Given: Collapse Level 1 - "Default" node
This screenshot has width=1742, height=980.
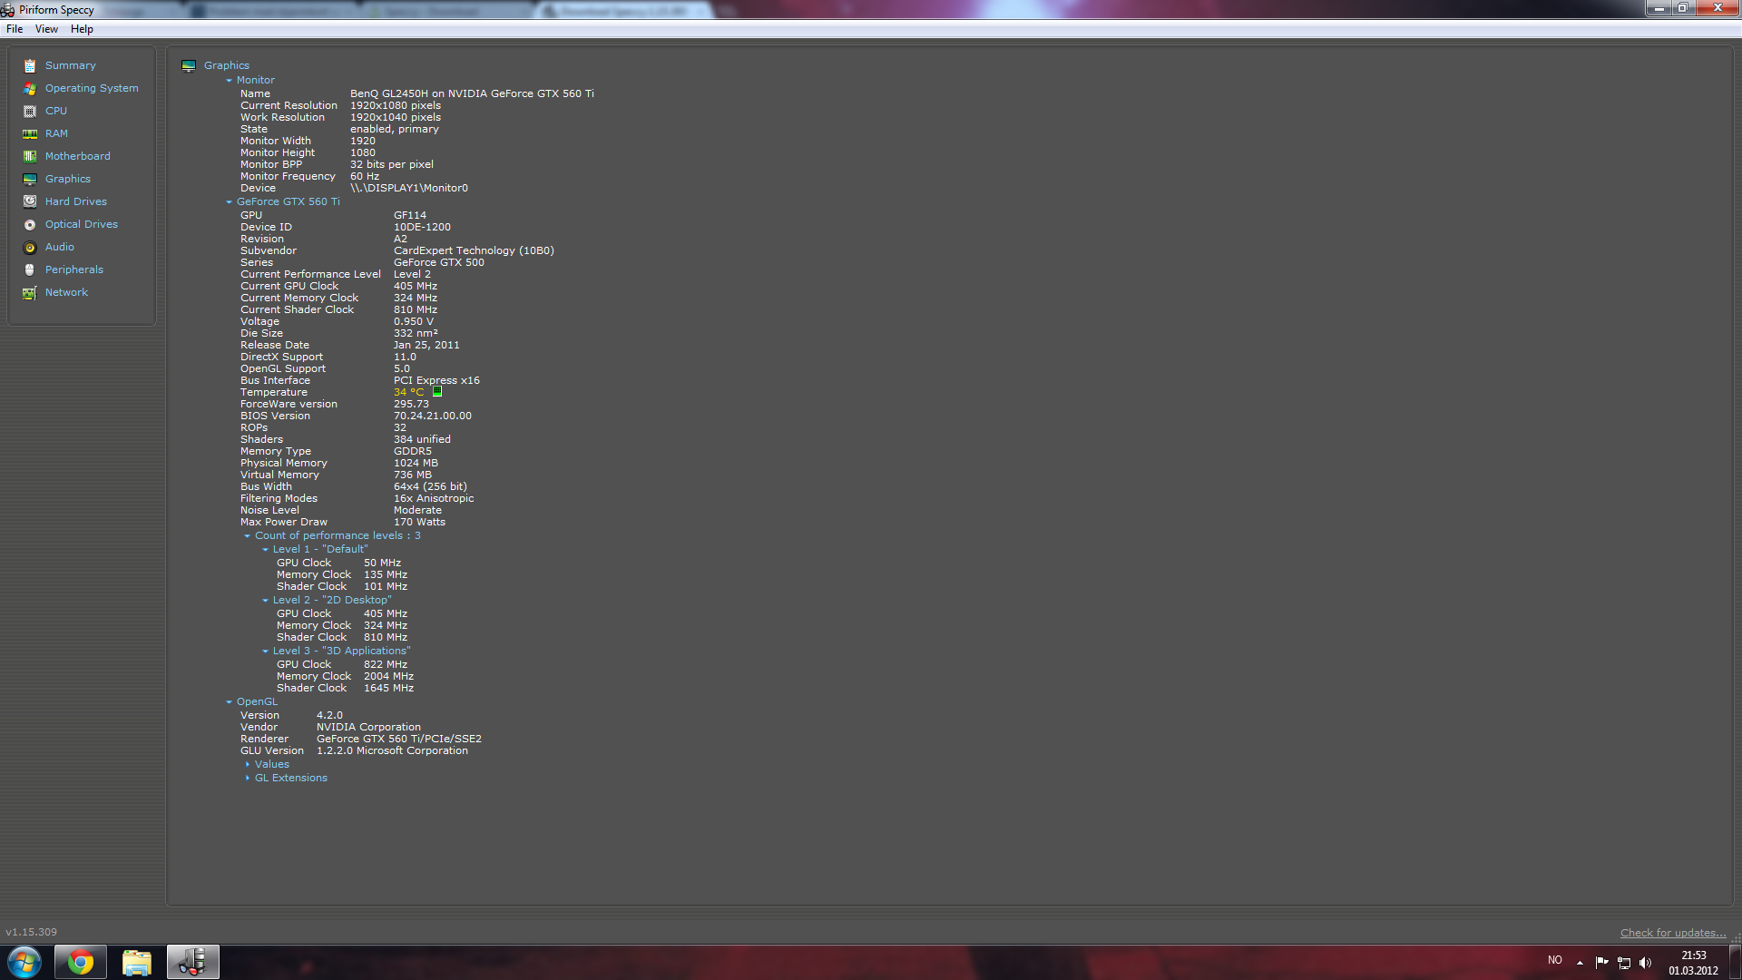Looking at the screenshot, I should point(265,550).
